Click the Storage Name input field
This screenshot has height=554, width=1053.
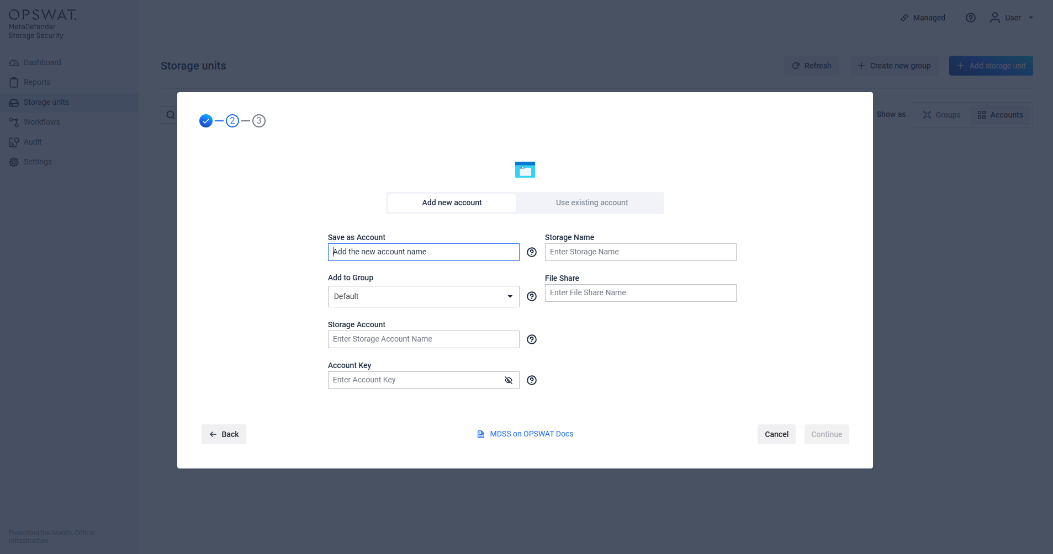click(641, 252)
